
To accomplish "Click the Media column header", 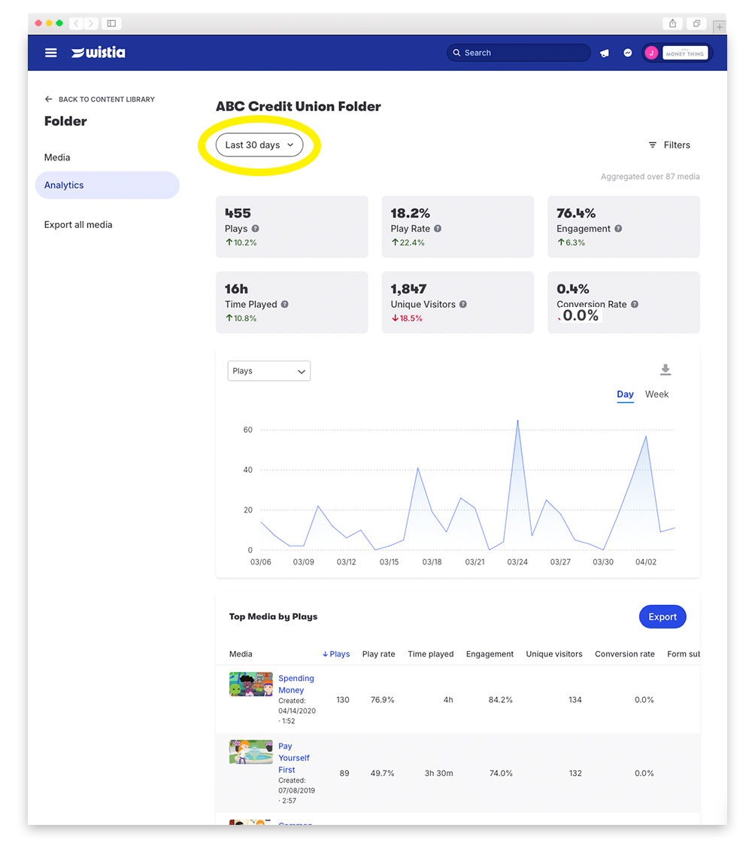I will point(241,654).
